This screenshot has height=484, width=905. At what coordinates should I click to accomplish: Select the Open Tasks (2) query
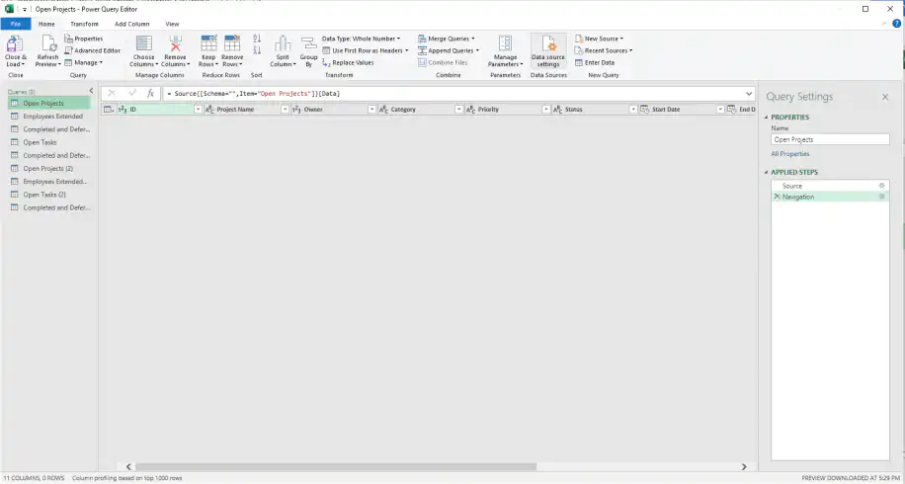pyautogui.click(x=49, y=195)
